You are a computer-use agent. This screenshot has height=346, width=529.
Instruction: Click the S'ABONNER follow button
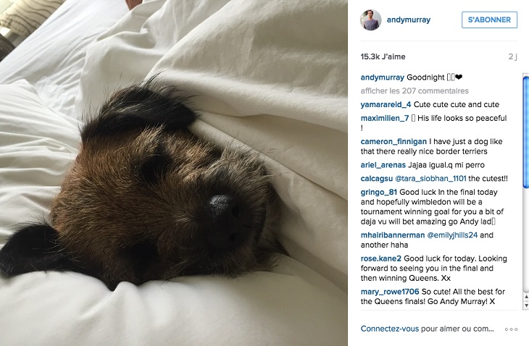(489, 20)
